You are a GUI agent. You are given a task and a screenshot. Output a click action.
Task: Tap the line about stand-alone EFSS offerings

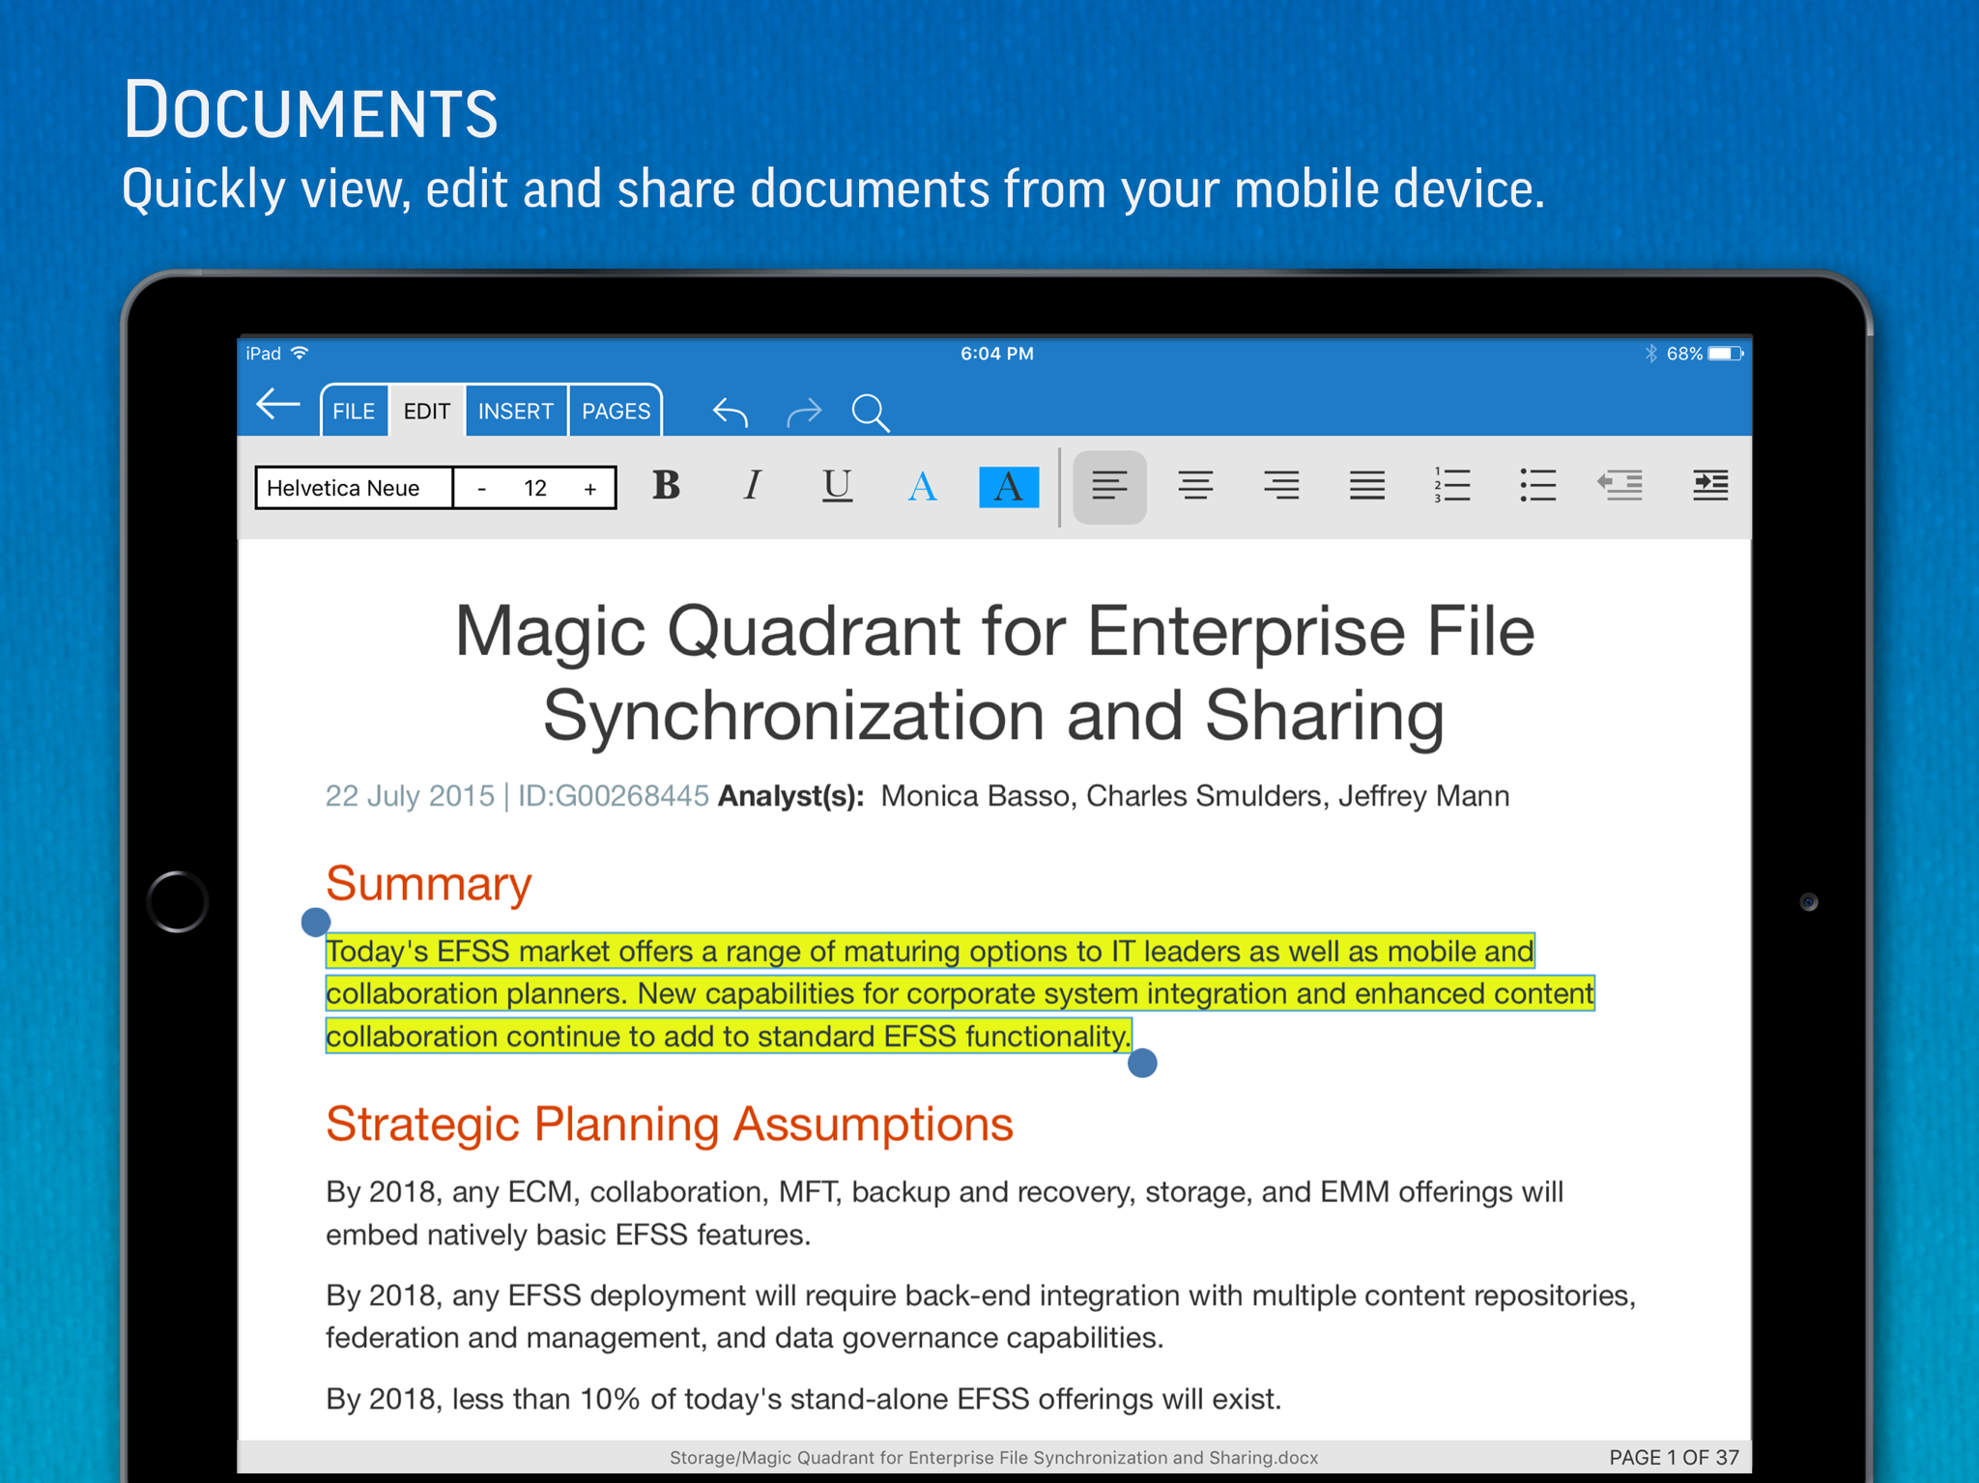click(x=804, y=1399)
